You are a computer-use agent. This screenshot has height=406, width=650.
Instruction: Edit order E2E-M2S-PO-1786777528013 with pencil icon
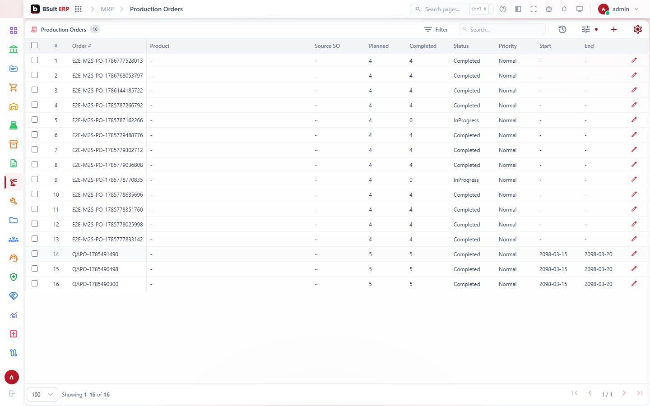(x=634, y=60)
